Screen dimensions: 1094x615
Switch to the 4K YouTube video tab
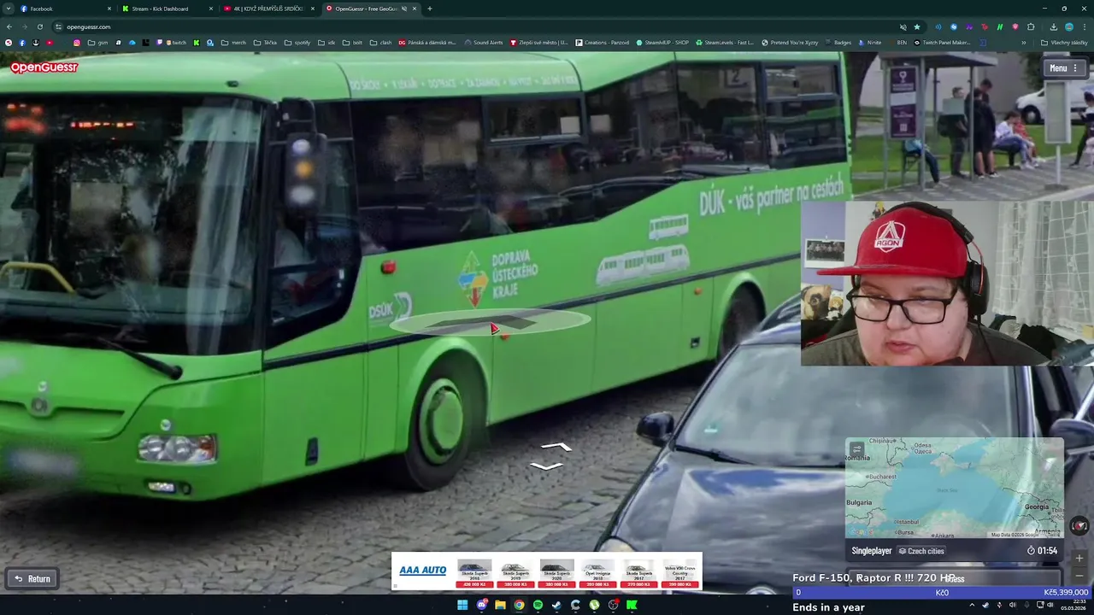coord(268,9)
